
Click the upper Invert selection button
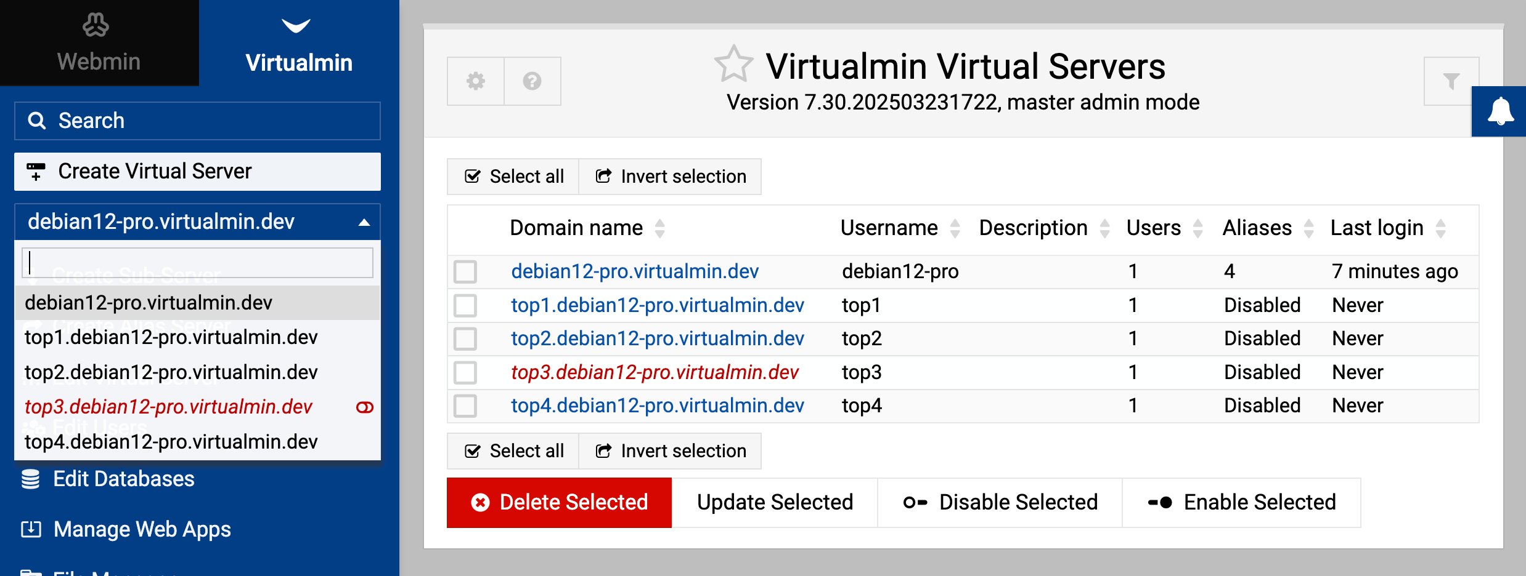(670, 177)
